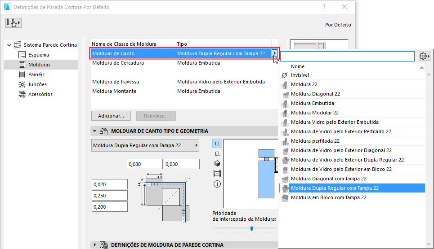This screenshot has height=249, width=434.
Task: Choose Moldura Diagonal com Tampa 22
Action: [352, 179]
